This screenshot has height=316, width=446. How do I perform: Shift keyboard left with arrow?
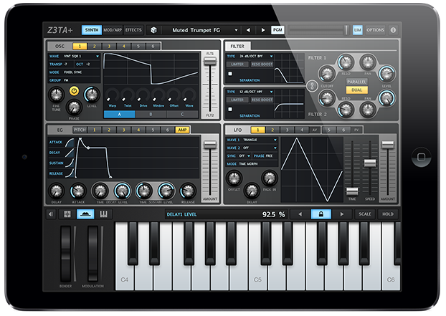click(300, 214)
